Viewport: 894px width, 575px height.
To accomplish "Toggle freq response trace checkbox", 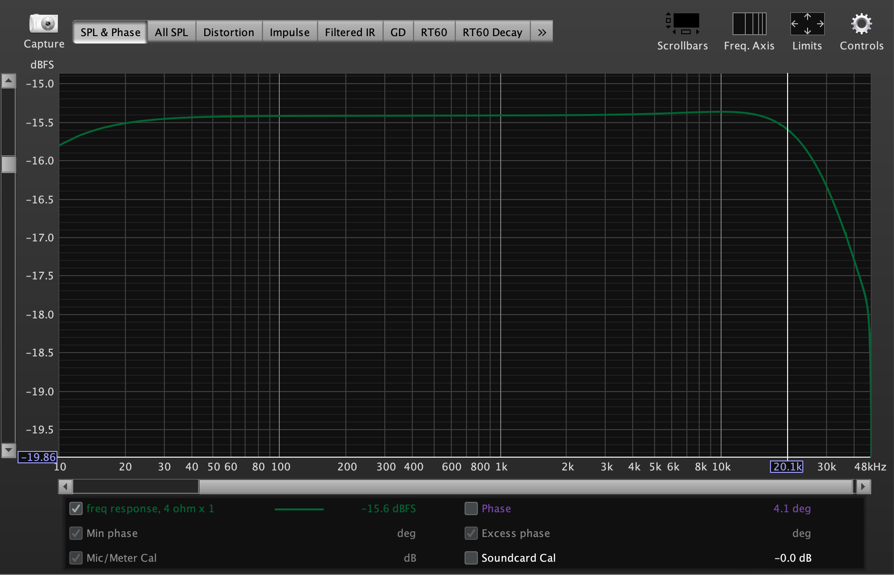I will (x=76, y=508).
